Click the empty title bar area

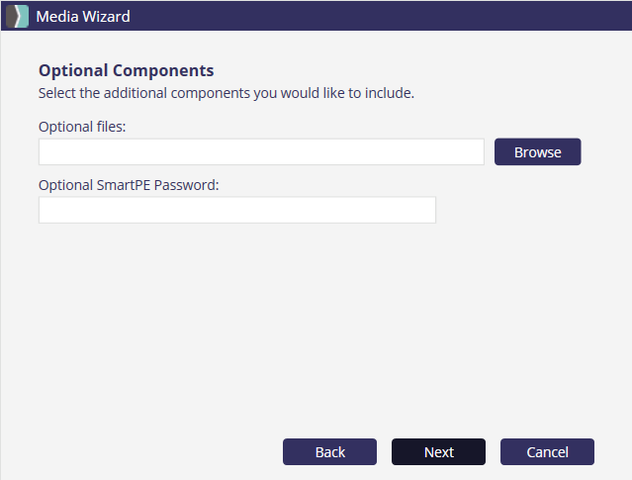pyautogui.click(x=376, y=16)
